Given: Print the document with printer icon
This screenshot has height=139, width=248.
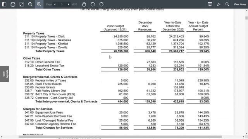Looking at the screenshot, I should [13, 4].
